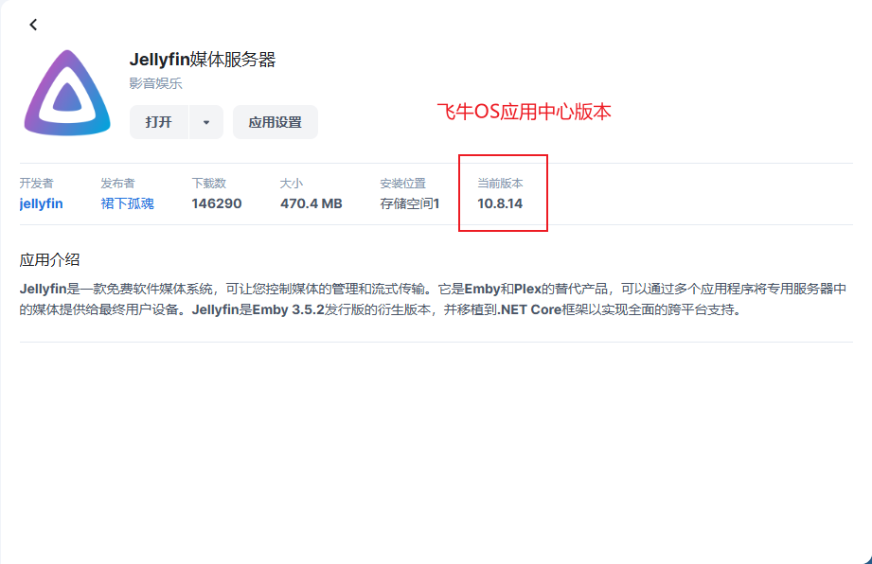Expand the dropdown arrow beside 打开
The height and width of the screenshot is (564, 872).
[206, 122]
